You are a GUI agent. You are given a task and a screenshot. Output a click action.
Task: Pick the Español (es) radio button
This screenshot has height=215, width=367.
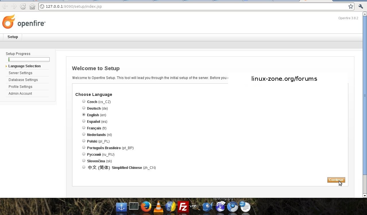[84, 121]
